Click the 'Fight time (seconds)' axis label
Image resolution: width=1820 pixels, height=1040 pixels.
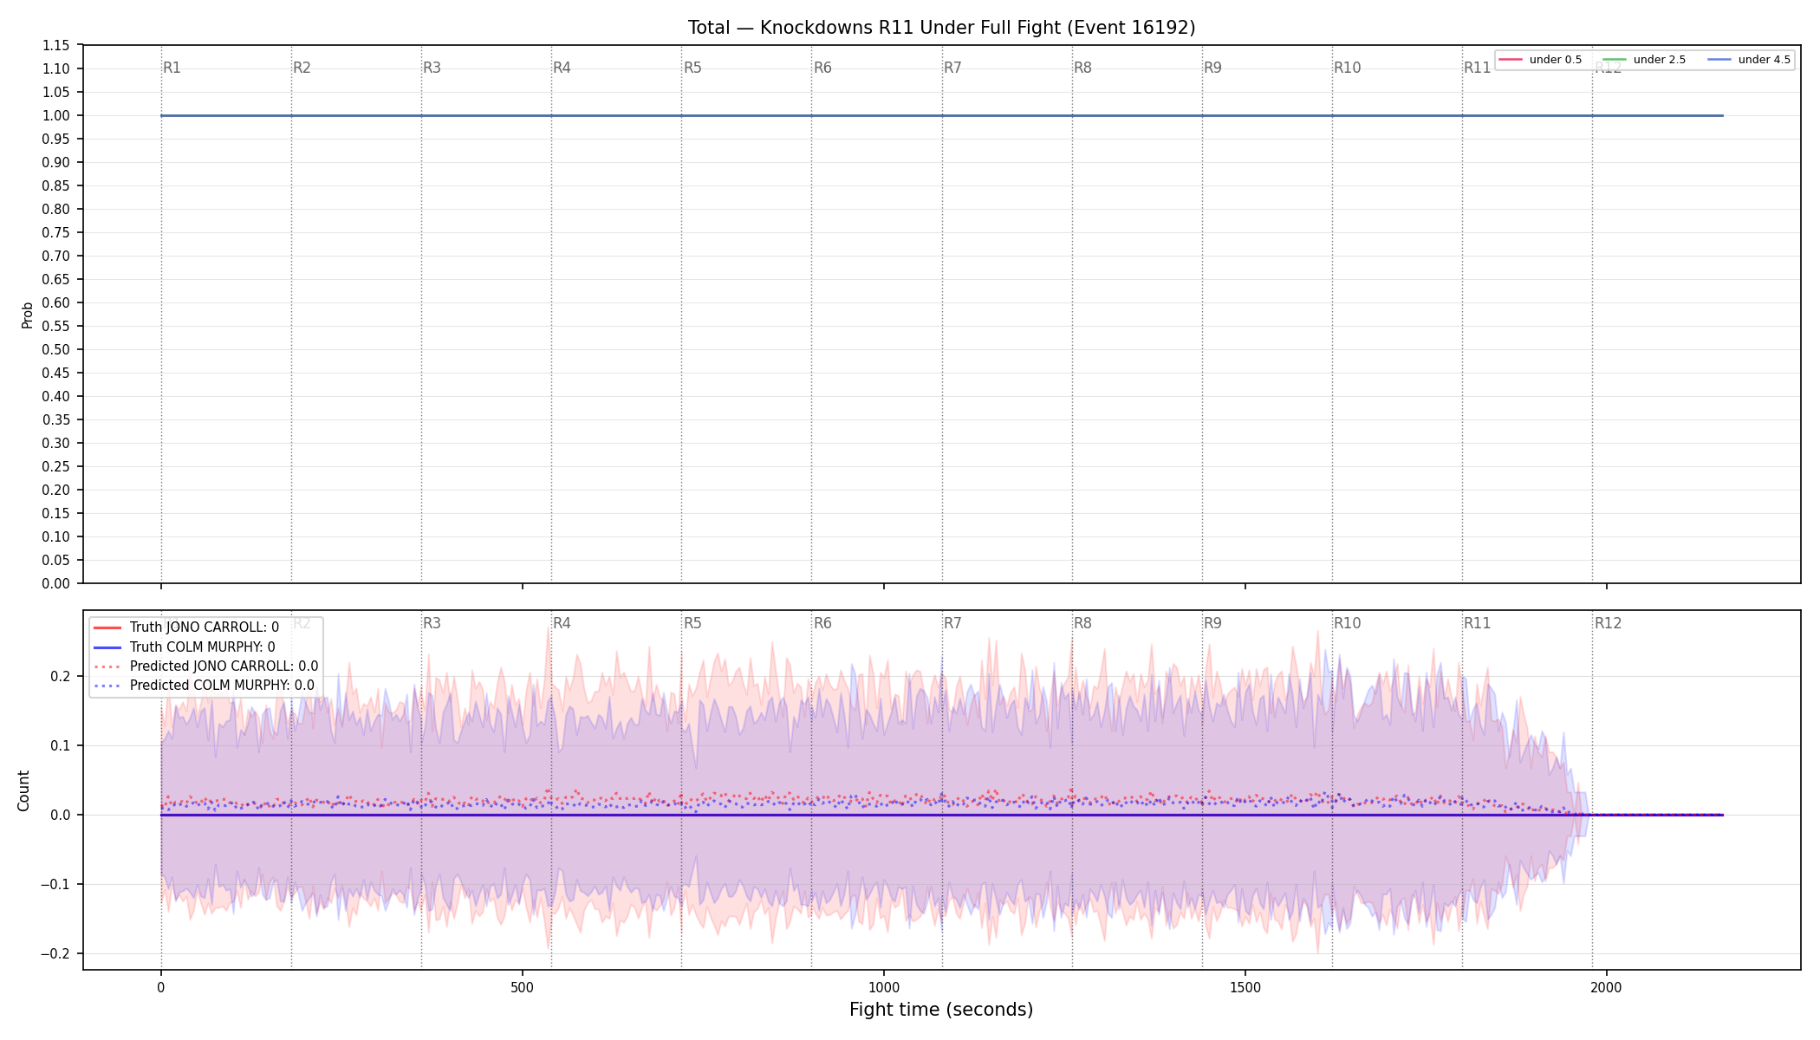click(x=941, y=1010)
